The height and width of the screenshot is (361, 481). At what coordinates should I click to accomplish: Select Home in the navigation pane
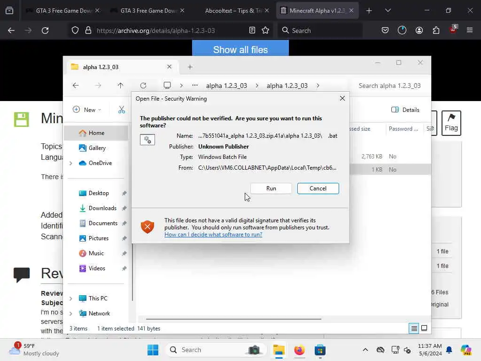(96, 133)
